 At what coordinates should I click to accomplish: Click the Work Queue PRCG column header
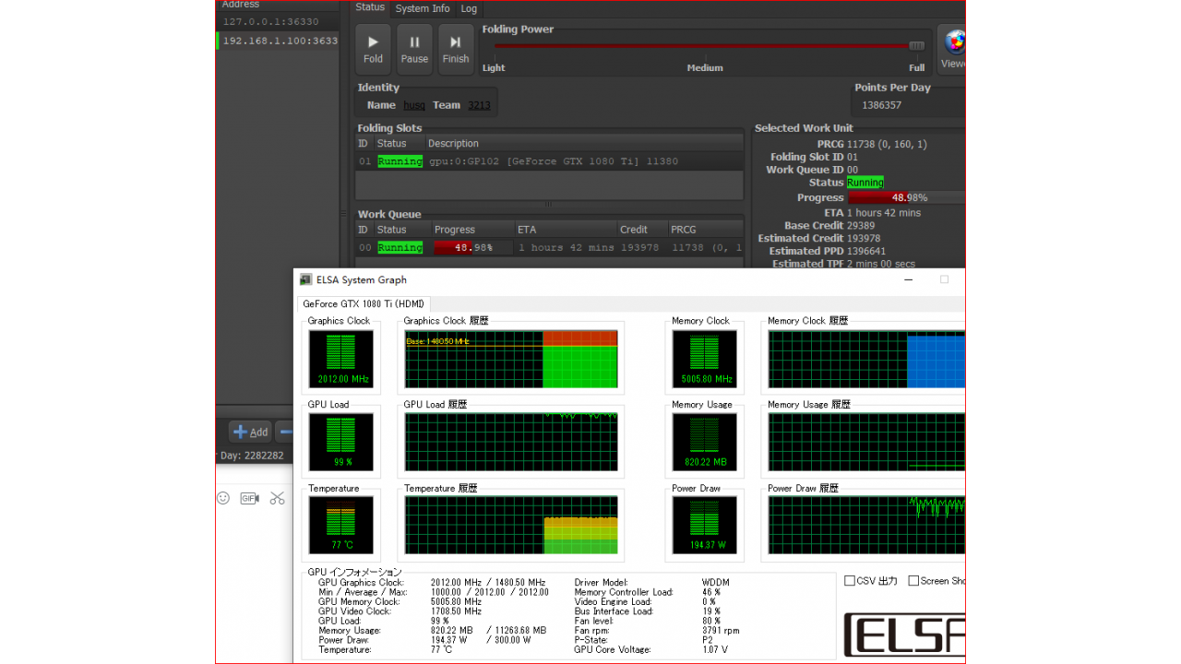click(706, 230)
